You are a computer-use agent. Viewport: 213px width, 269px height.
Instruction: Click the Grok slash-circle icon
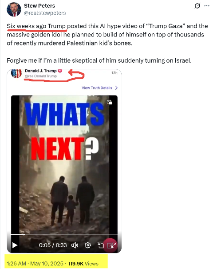tap(197, 6)
